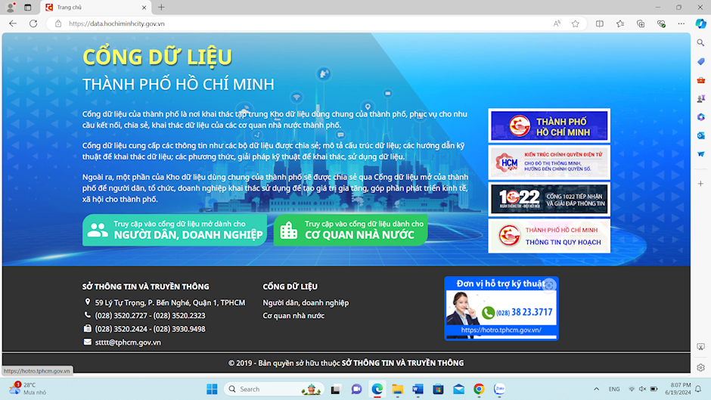This screenshot has height=400, width=711.
Task: Open Task View on taskbar
Action: 336,389
